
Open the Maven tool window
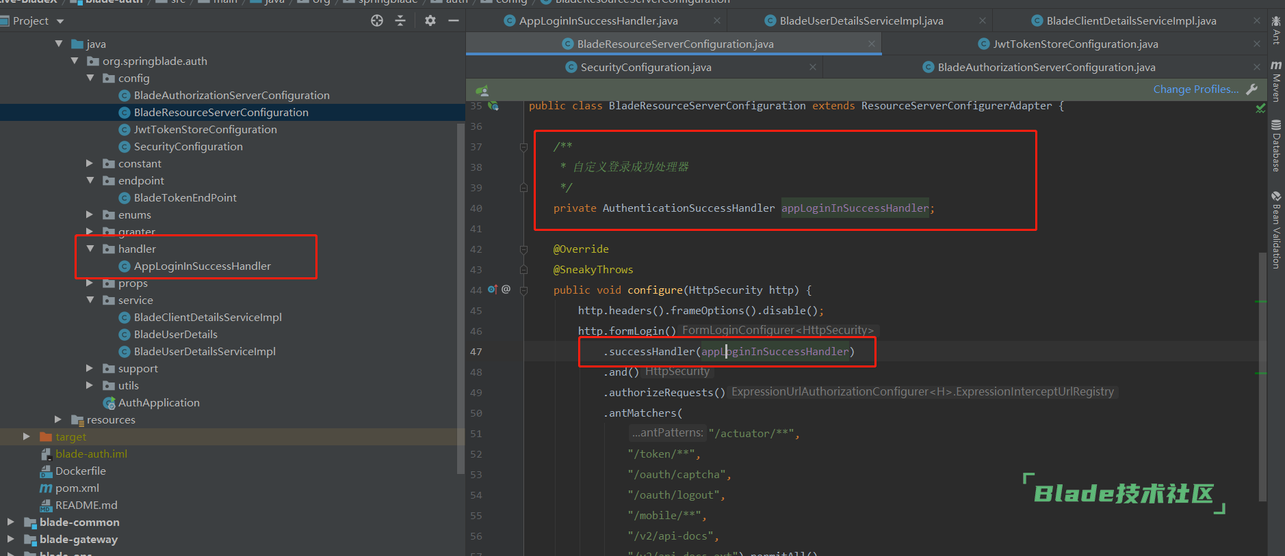(x=1276, y=81)
